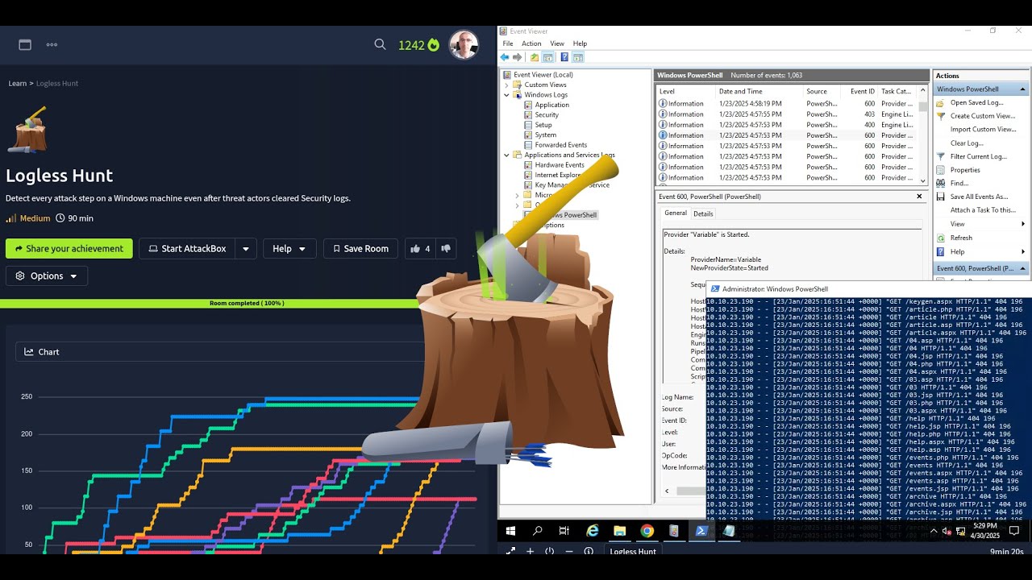1032x580 pixels.
Task: Click Clear Log in the Actions pane
Action: [967, 143]
